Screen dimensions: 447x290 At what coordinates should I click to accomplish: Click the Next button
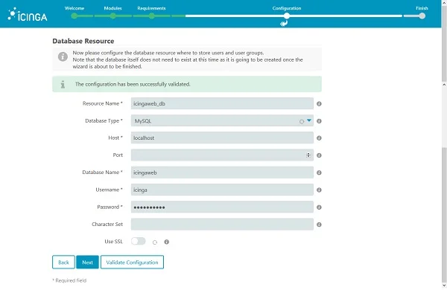point(87,262)
